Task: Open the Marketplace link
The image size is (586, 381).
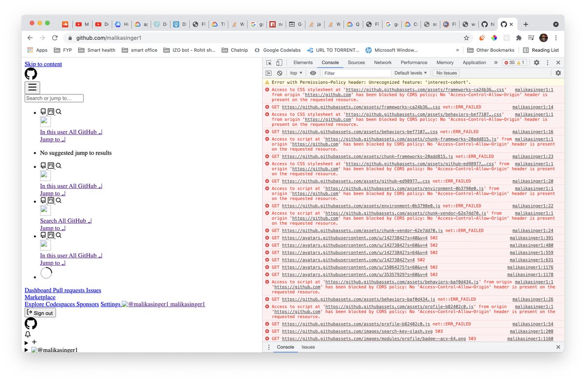Action: [x=40, y=297]
